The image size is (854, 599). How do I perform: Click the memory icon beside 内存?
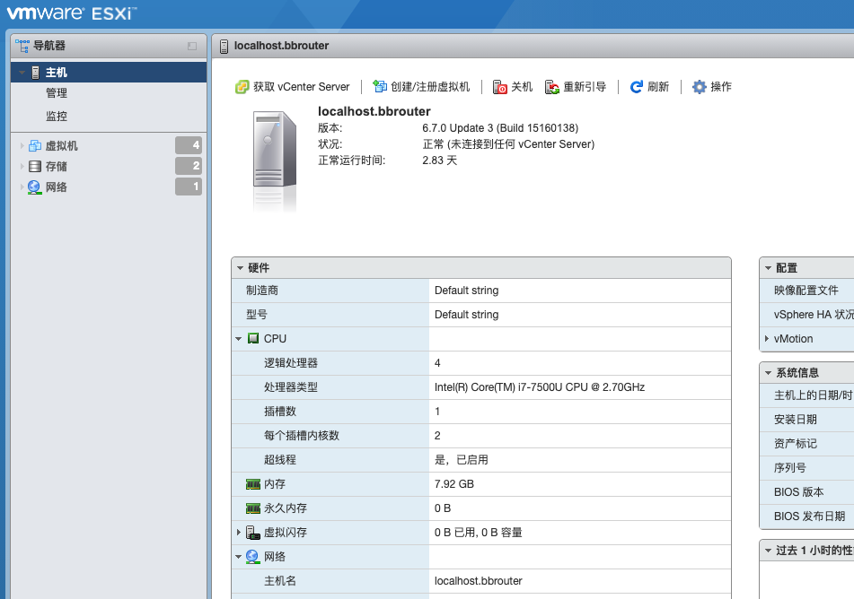[253, 484]
